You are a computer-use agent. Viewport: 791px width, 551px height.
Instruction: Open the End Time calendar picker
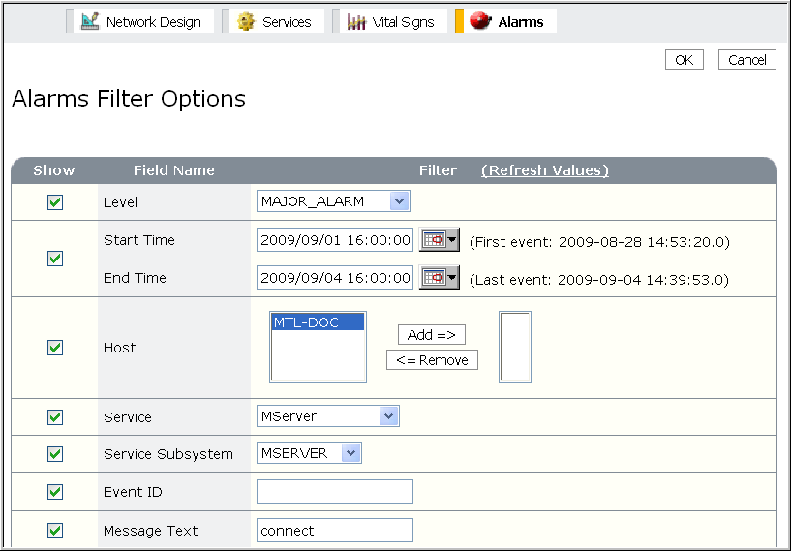(439, 278)
